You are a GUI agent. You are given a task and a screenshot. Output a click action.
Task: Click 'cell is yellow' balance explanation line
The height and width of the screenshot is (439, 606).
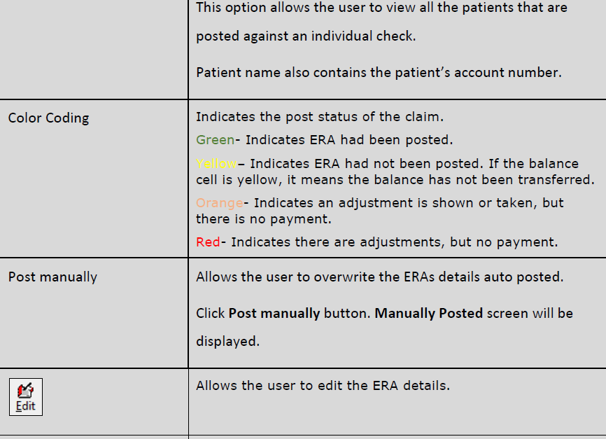point(395,180)
